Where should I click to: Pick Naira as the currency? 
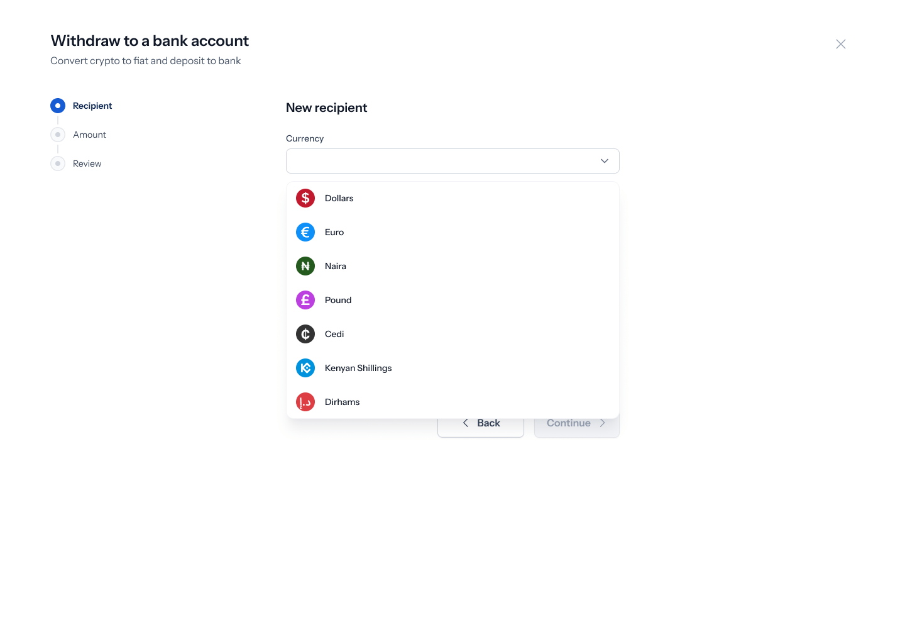[x=452, y=266]
